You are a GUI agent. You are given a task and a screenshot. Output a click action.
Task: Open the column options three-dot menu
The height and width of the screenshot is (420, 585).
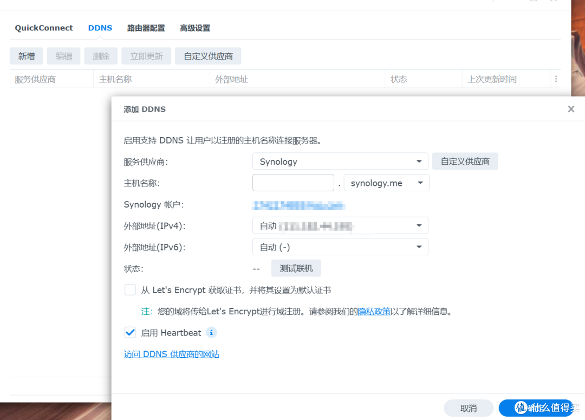point(556,79)
